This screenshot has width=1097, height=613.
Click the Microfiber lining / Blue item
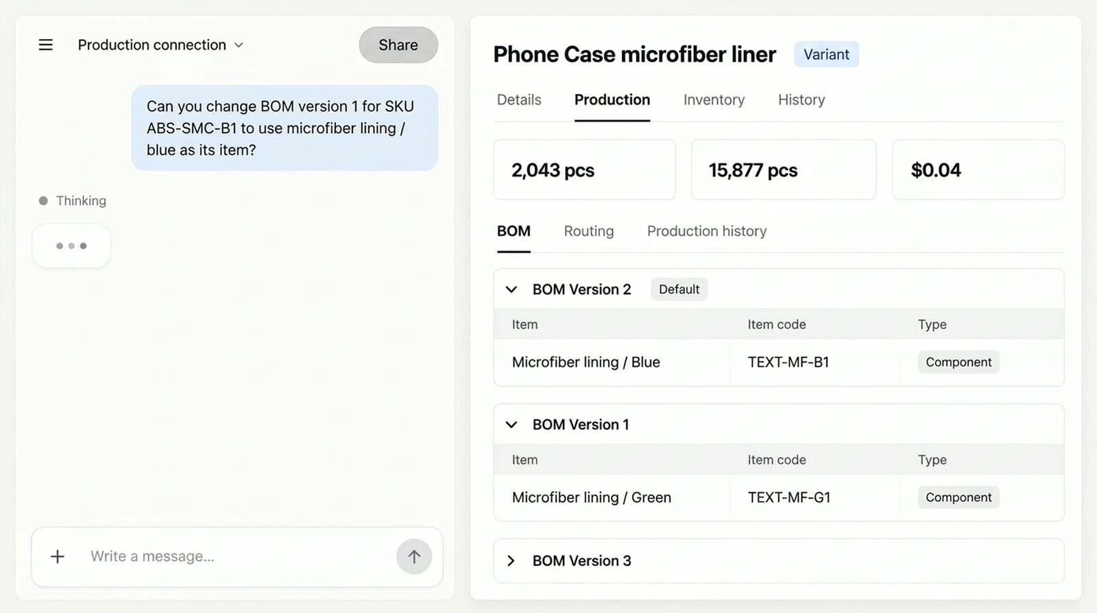586,362
